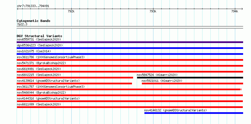Open nsv4146132 (gnomADStructuralVariants) label
This screenshot has height=124, width=251.
(x=175, y=110)
